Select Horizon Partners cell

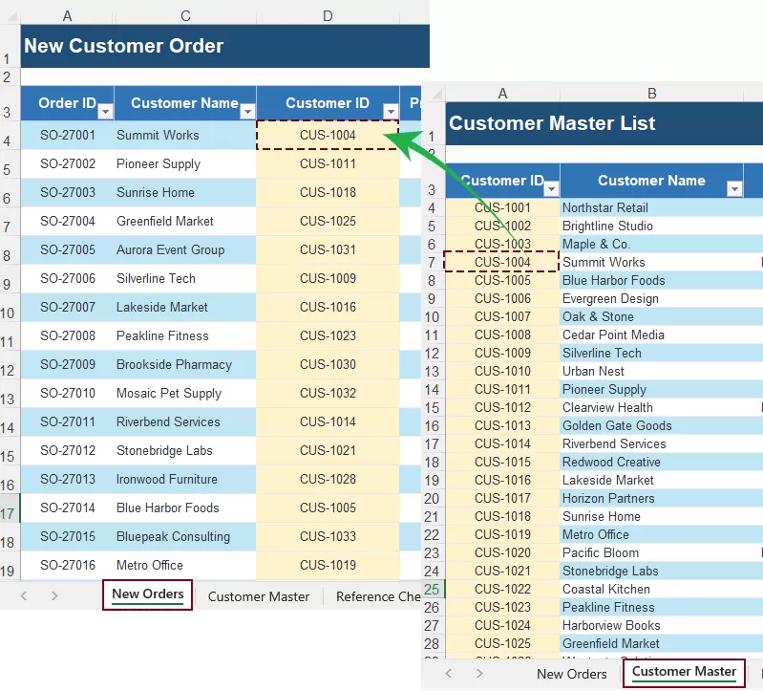click(651, 498)
